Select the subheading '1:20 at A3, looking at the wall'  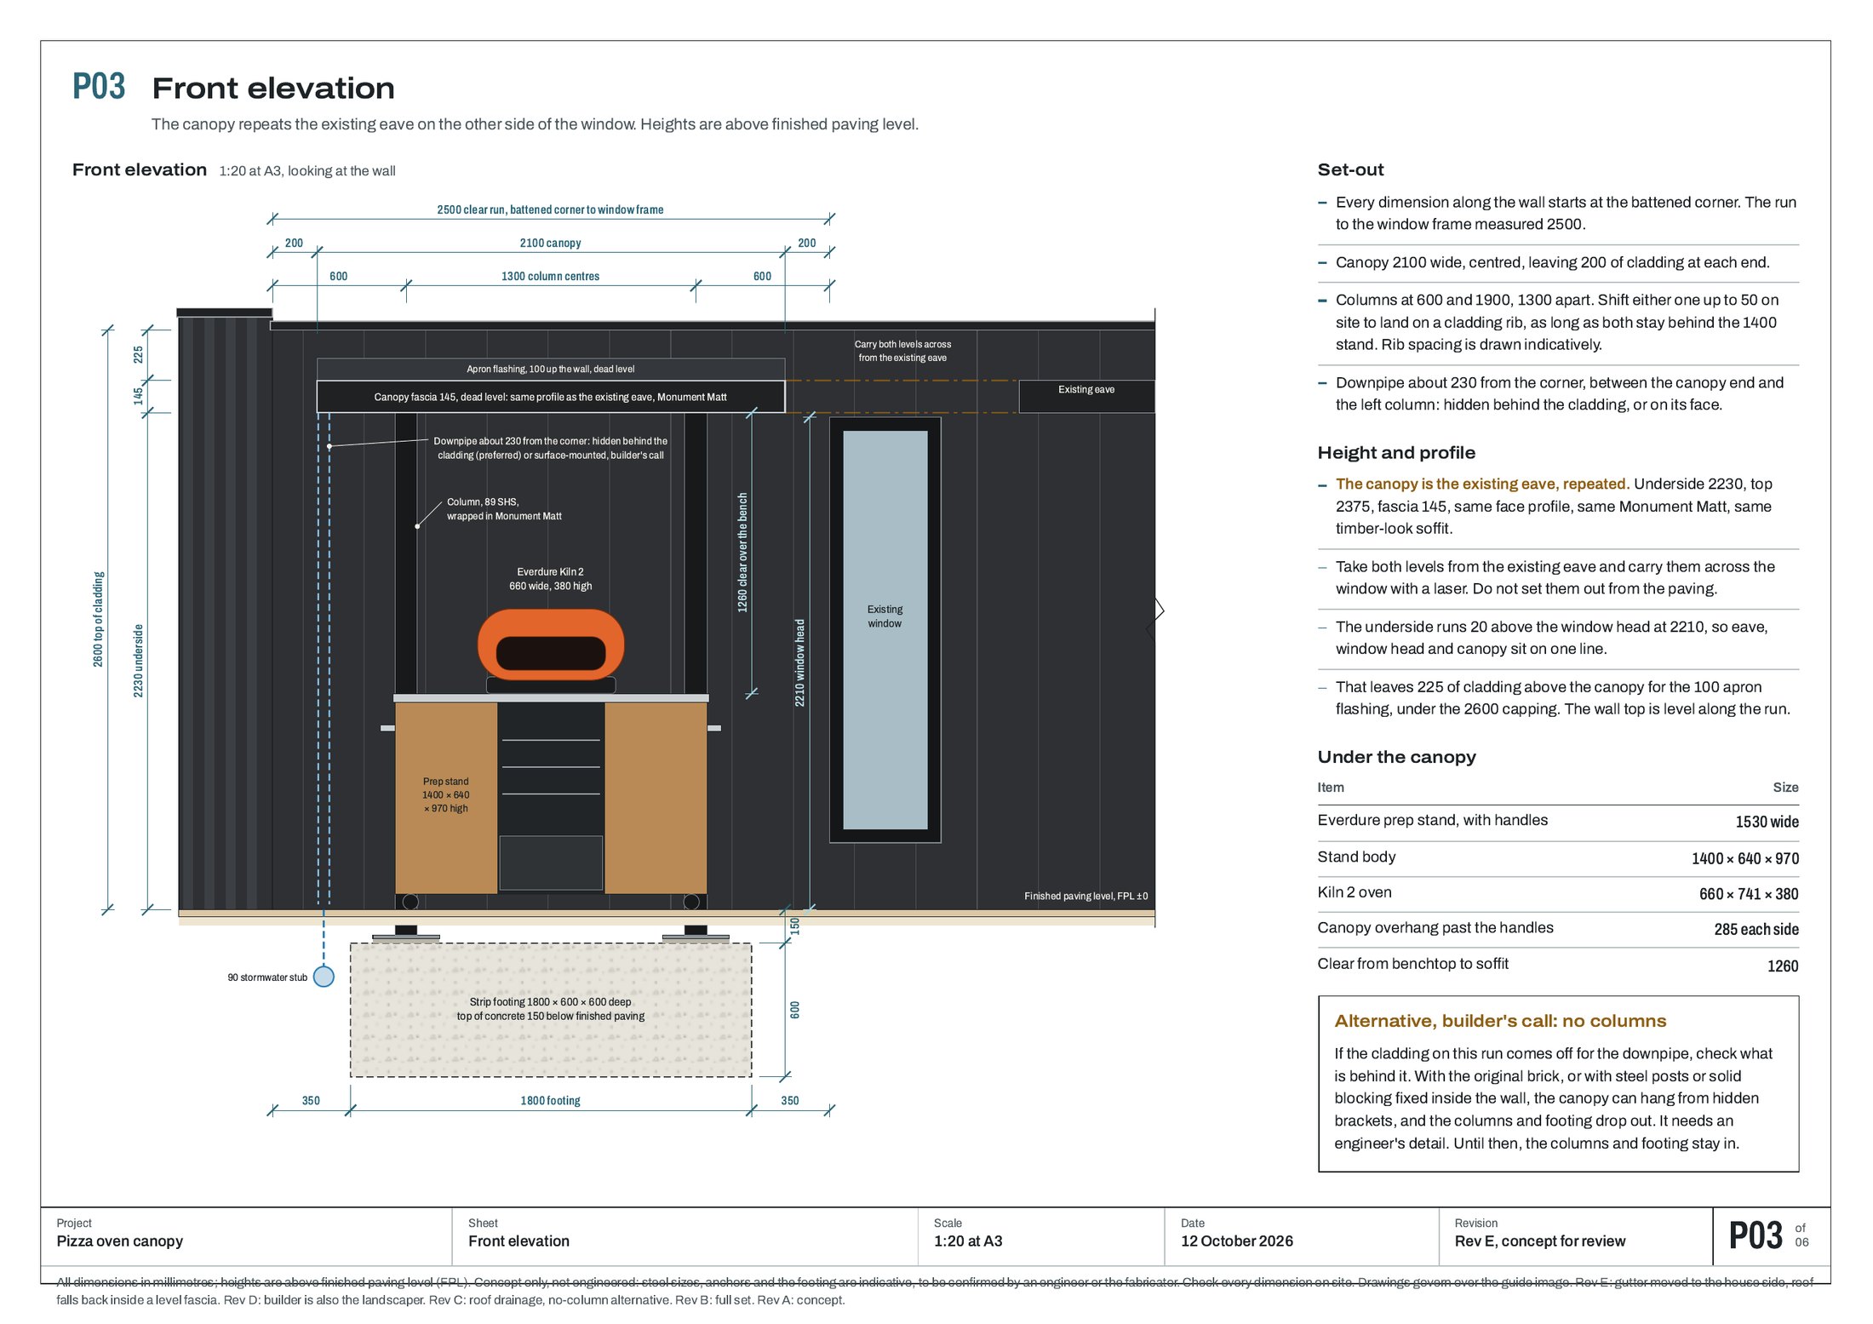click(307, 171)
